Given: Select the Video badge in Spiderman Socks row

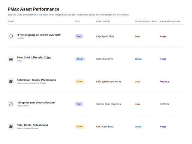Looking at the screenshot, I should [80, 81].
